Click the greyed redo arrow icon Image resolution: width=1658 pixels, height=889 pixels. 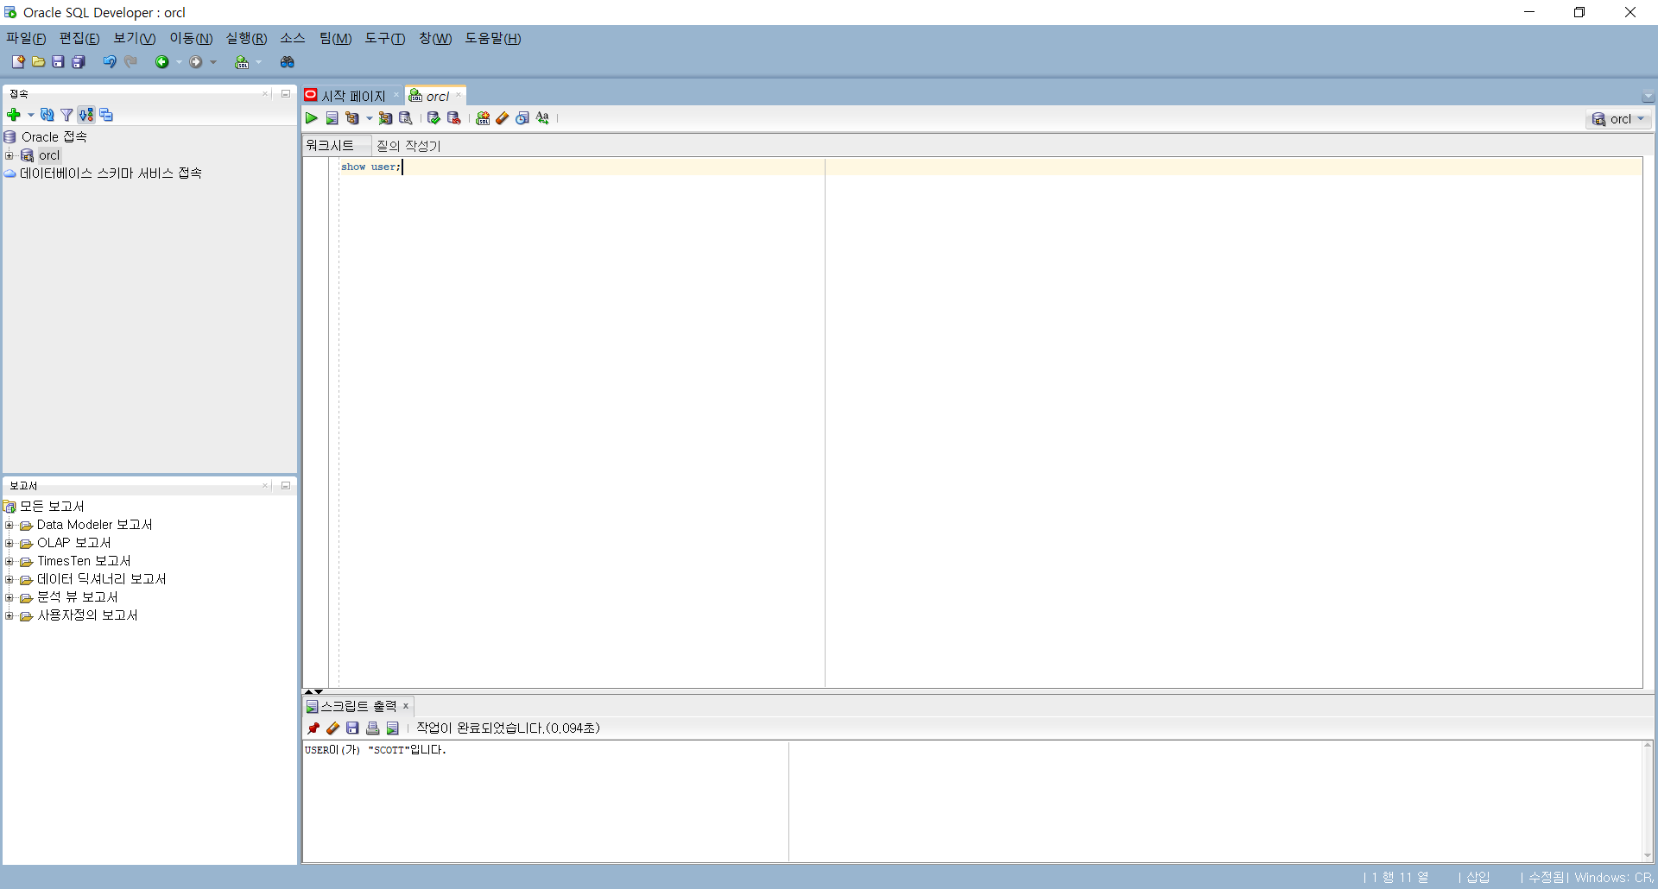pyautogui.click(x=131, y=62)
